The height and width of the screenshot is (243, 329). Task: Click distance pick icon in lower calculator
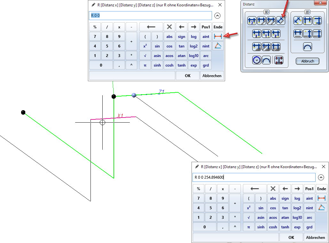pos(321,198)
